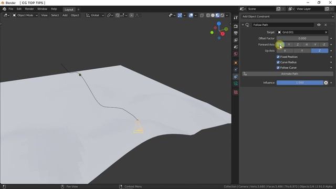The image size is (336, 189).
Task: Collapse the Follow Path constraint panel
Action: click(243, 25)
